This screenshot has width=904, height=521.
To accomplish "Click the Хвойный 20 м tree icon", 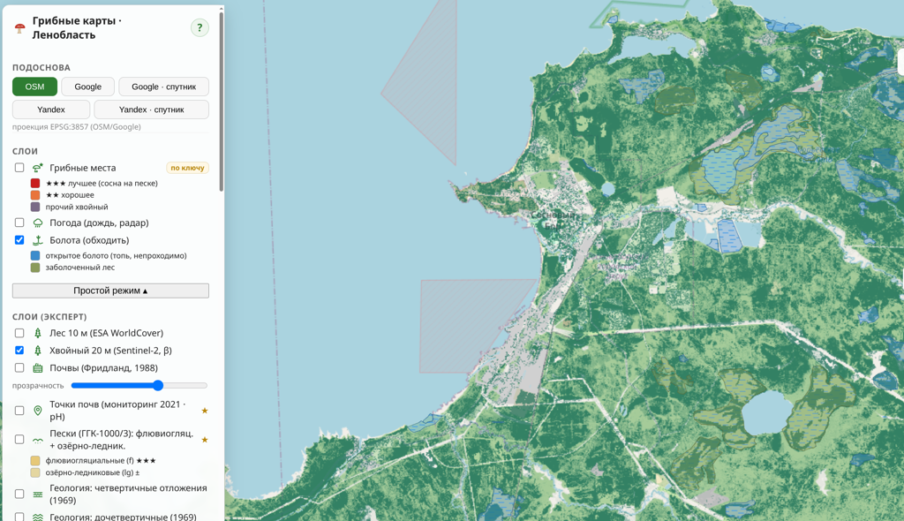I will [37, 351].
